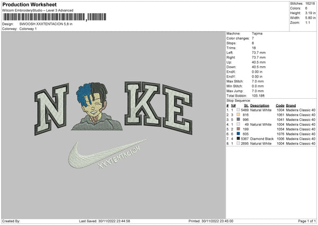The width and height of the screenshot is (318, 225).
Task: Click the Zoom value '1:1'
Action: click(x=307, y=22)
